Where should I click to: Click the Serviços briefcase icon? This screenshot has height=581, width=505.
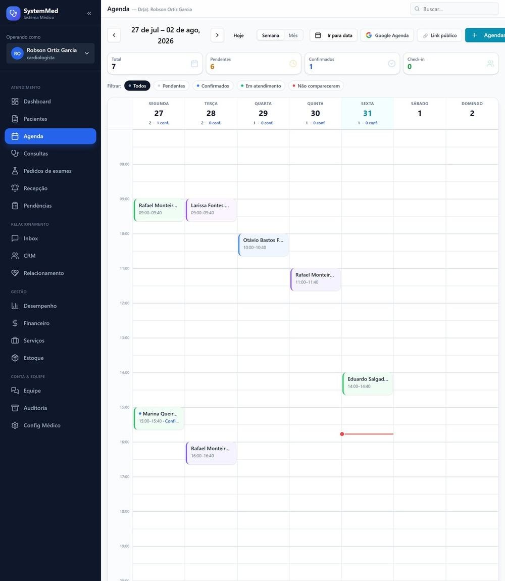tap(15, 341)
